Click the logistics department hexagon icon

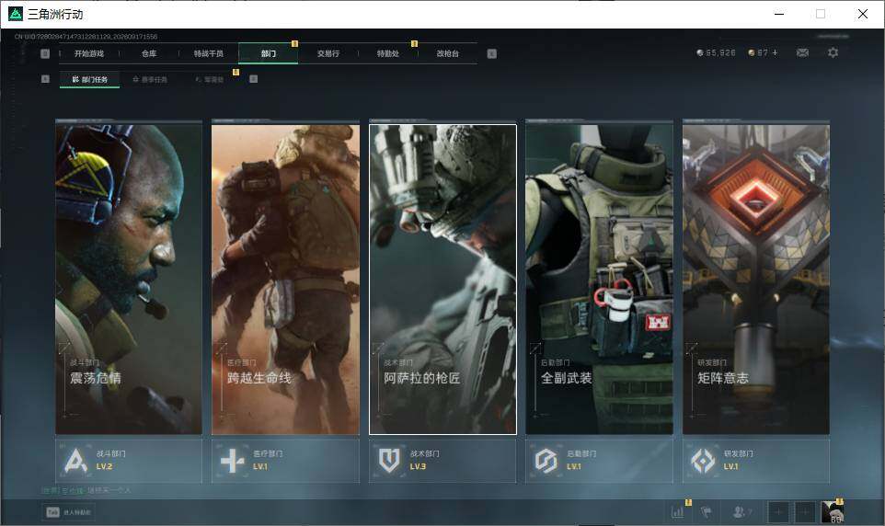(546, 461)
